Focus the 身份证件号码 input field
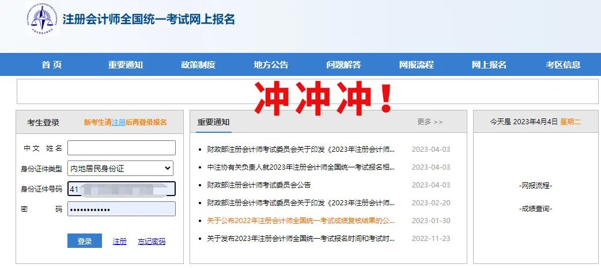This screenshot has width=601, height=268. 122,189
